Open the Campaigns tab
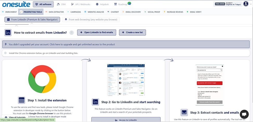 tap(74, 12)
